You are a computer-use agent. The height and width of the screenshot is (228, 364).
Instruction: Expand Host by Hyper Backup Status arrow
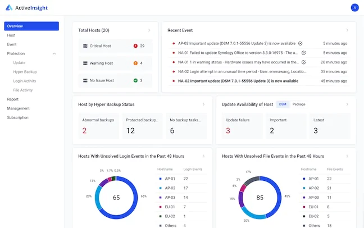coord(203,104)
